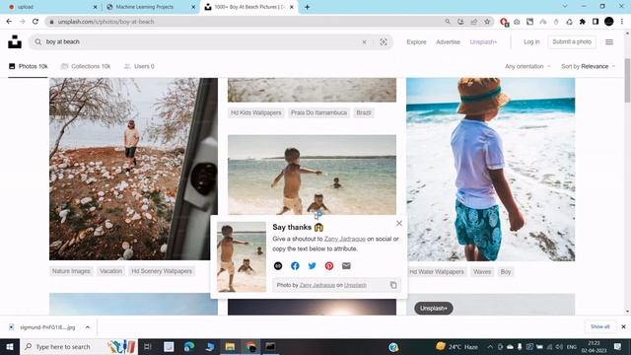Open Chrome profile avatar
631x355 pixels.
pyautogui.click(x=609, y=22)
